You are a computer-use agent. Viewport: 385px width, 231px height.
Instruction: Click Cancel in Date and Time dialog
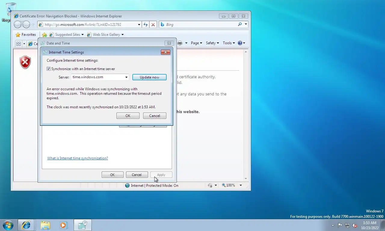point(137,175)
